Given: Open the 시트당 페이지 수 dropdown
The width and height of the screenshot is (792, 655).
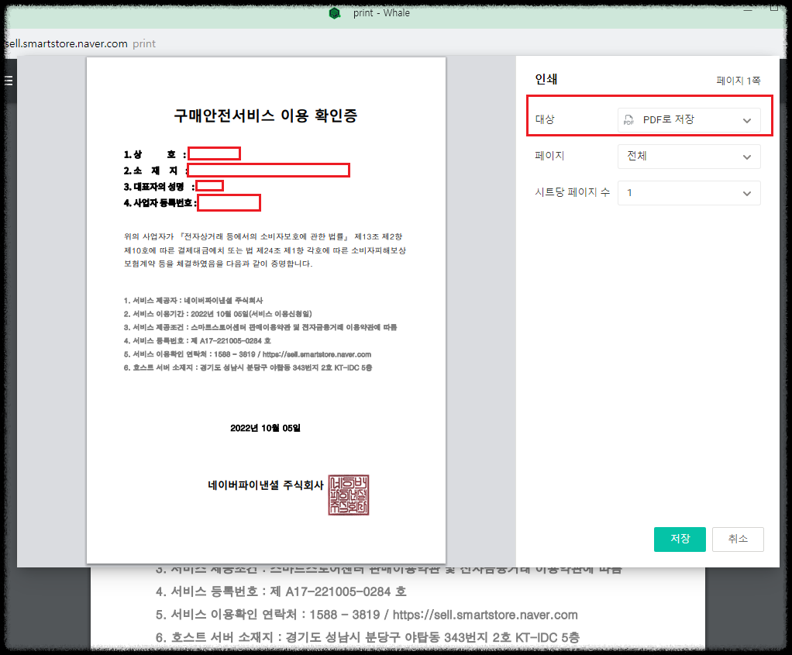Looking at the screenshot, I should (x=689, y=193).
